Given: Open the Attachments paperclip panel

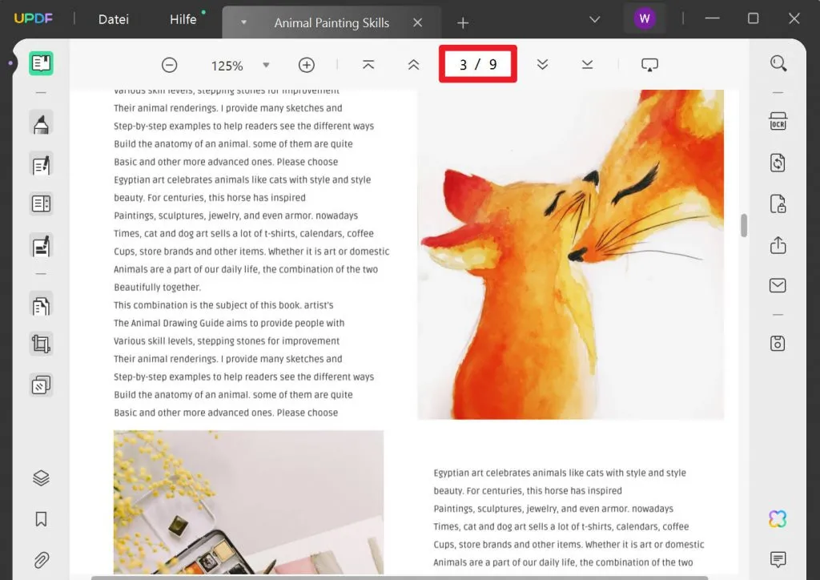Looking at the screenshot, I should [x=41, y=560].
